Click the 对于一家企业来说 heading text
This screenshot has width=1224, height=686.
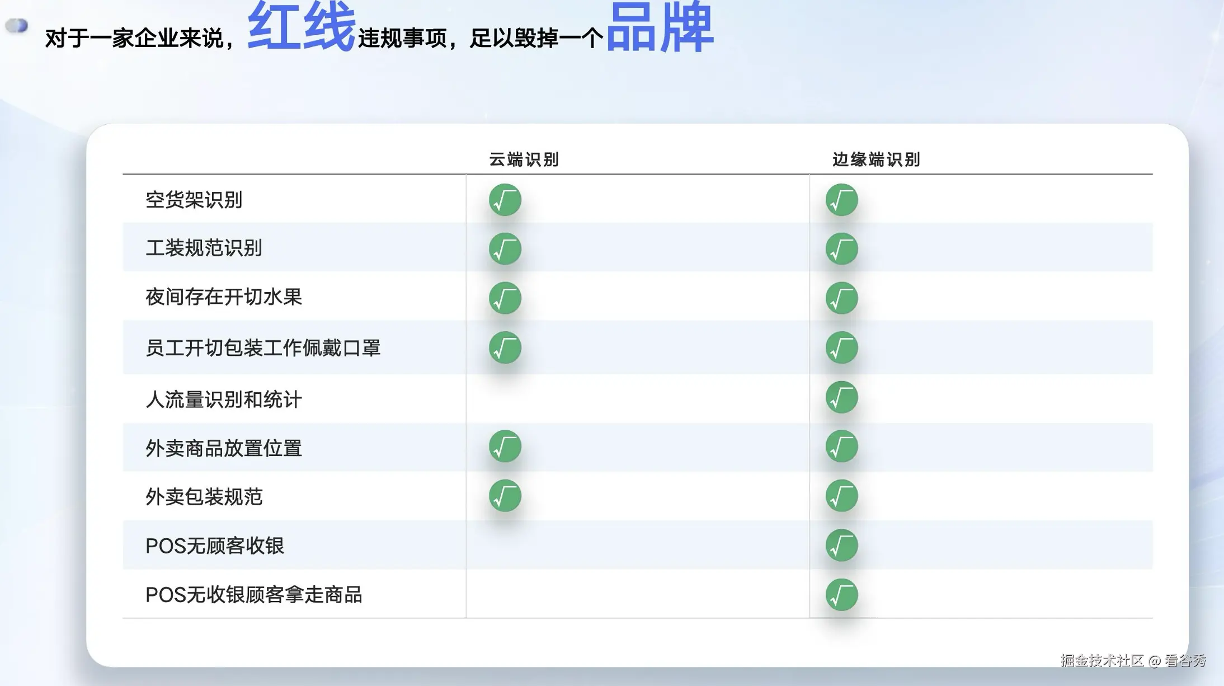pos(134,39)
